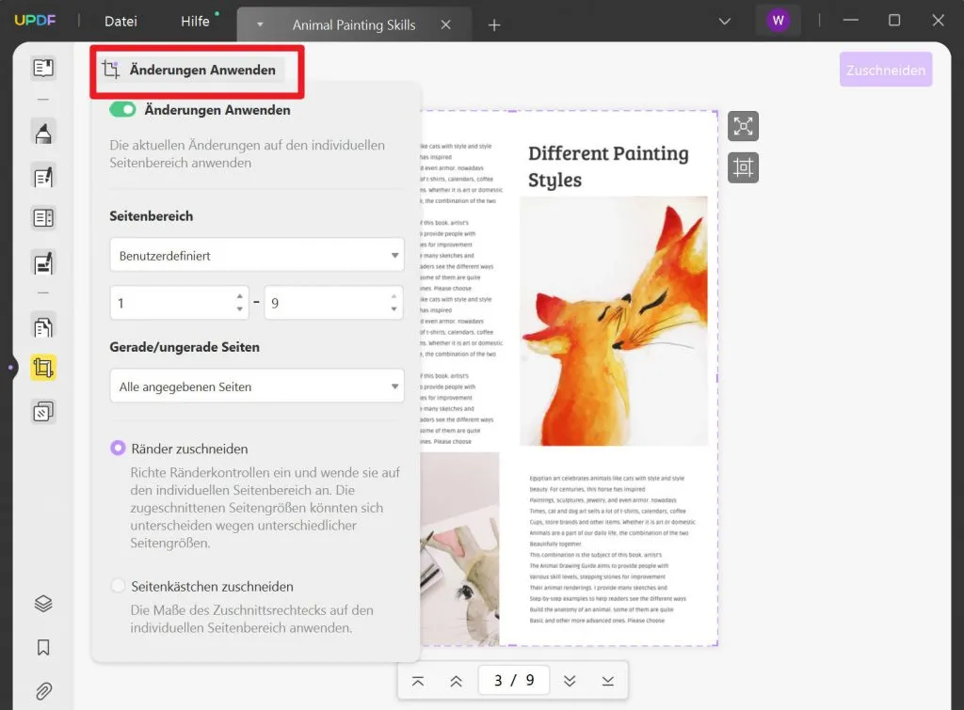Click the Änderungen Anwenden header button
The height and width of the screenshot is (710, 964).
[192, 70]
